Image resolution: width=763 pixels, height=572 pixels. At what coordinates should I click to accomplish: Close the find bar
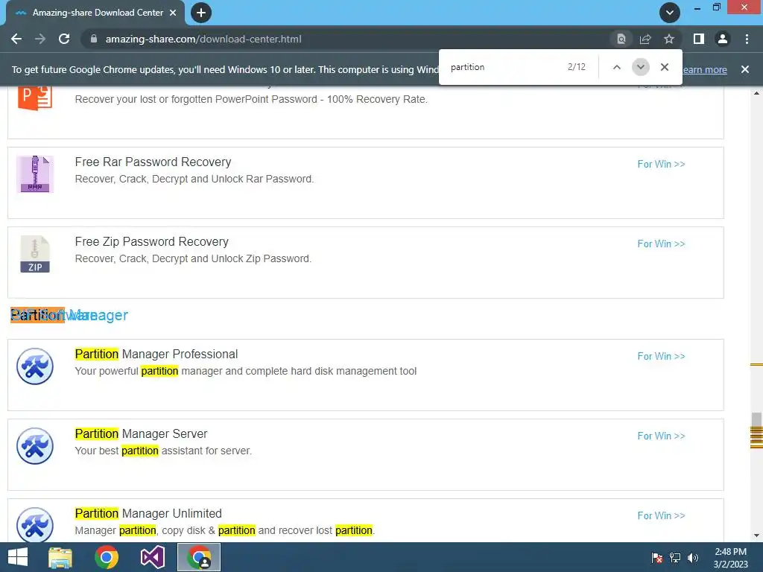click(664, 67)
